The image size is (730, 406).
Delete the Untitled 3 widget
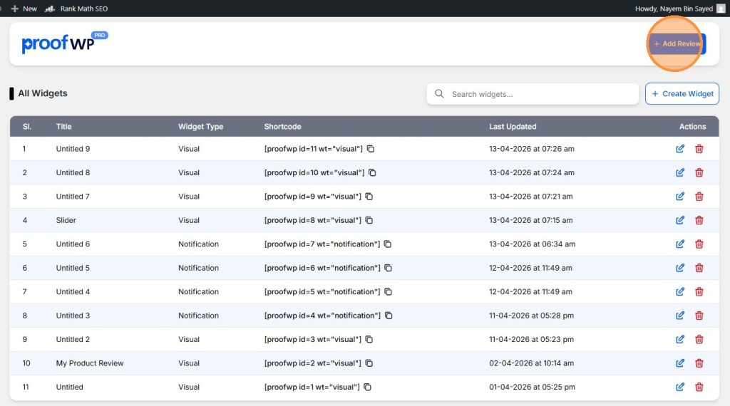coord(699,316)
